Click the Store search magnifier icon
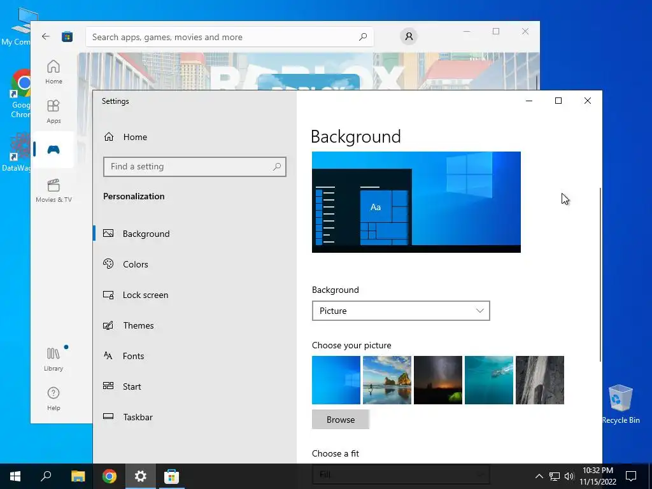The height and width of the screenshot is (489, 652). tap(363, 37)
